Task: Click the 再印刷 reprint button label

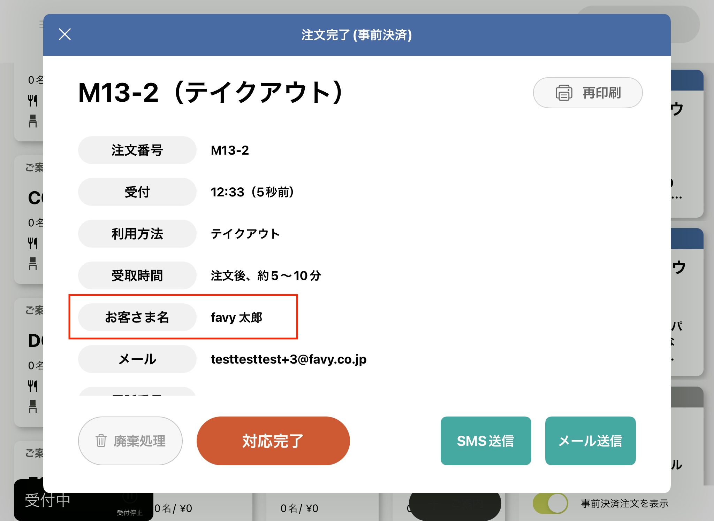Action: point(601,93)
